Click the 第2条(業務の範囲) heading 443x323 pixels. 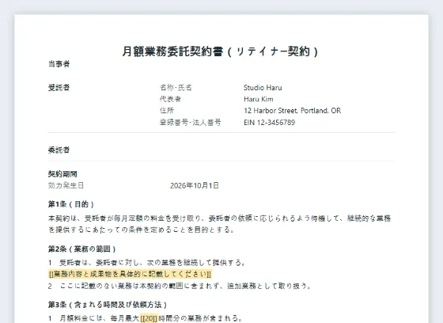coord(82,249)
